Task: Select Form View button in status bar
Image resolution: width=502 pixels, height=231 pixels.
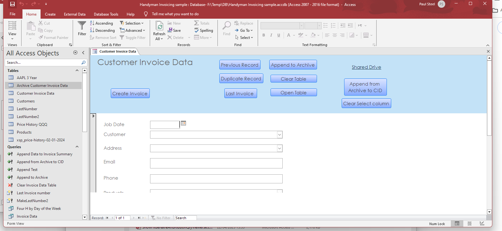Action: click(x=457, y=224)
